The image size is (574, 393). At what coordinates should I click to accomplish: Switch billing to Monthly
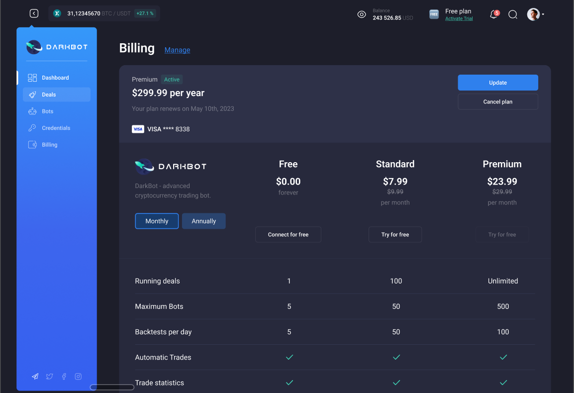(x=157, y=221)
